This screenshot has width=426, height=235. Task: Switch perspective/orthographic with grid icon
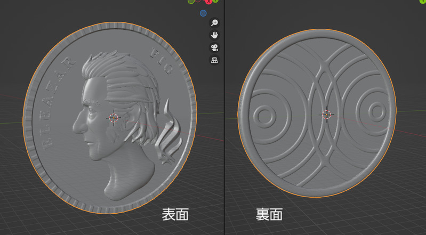pos(214,60)
